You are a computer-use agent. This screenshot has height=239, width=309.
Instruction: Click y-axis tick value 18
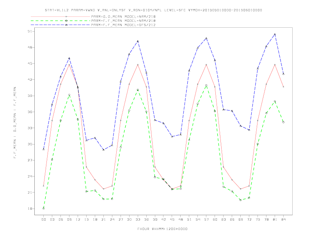pyautogui.click(x=30, y=209)
